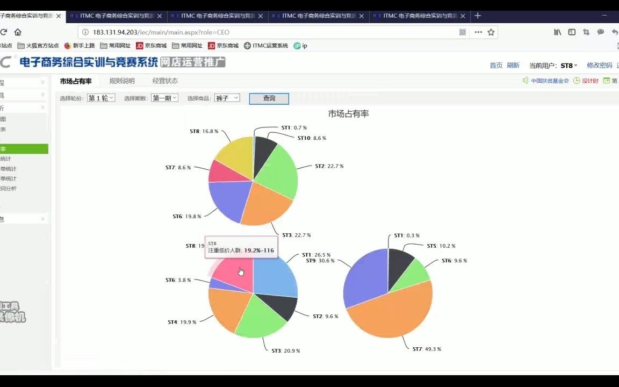Image resolution: width=619 pixels, height=387 pixels.
Task: Click the Home icon in the browser toolbar
Action: [18, 32]
